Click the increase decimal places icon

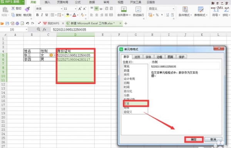coord(167,15)
